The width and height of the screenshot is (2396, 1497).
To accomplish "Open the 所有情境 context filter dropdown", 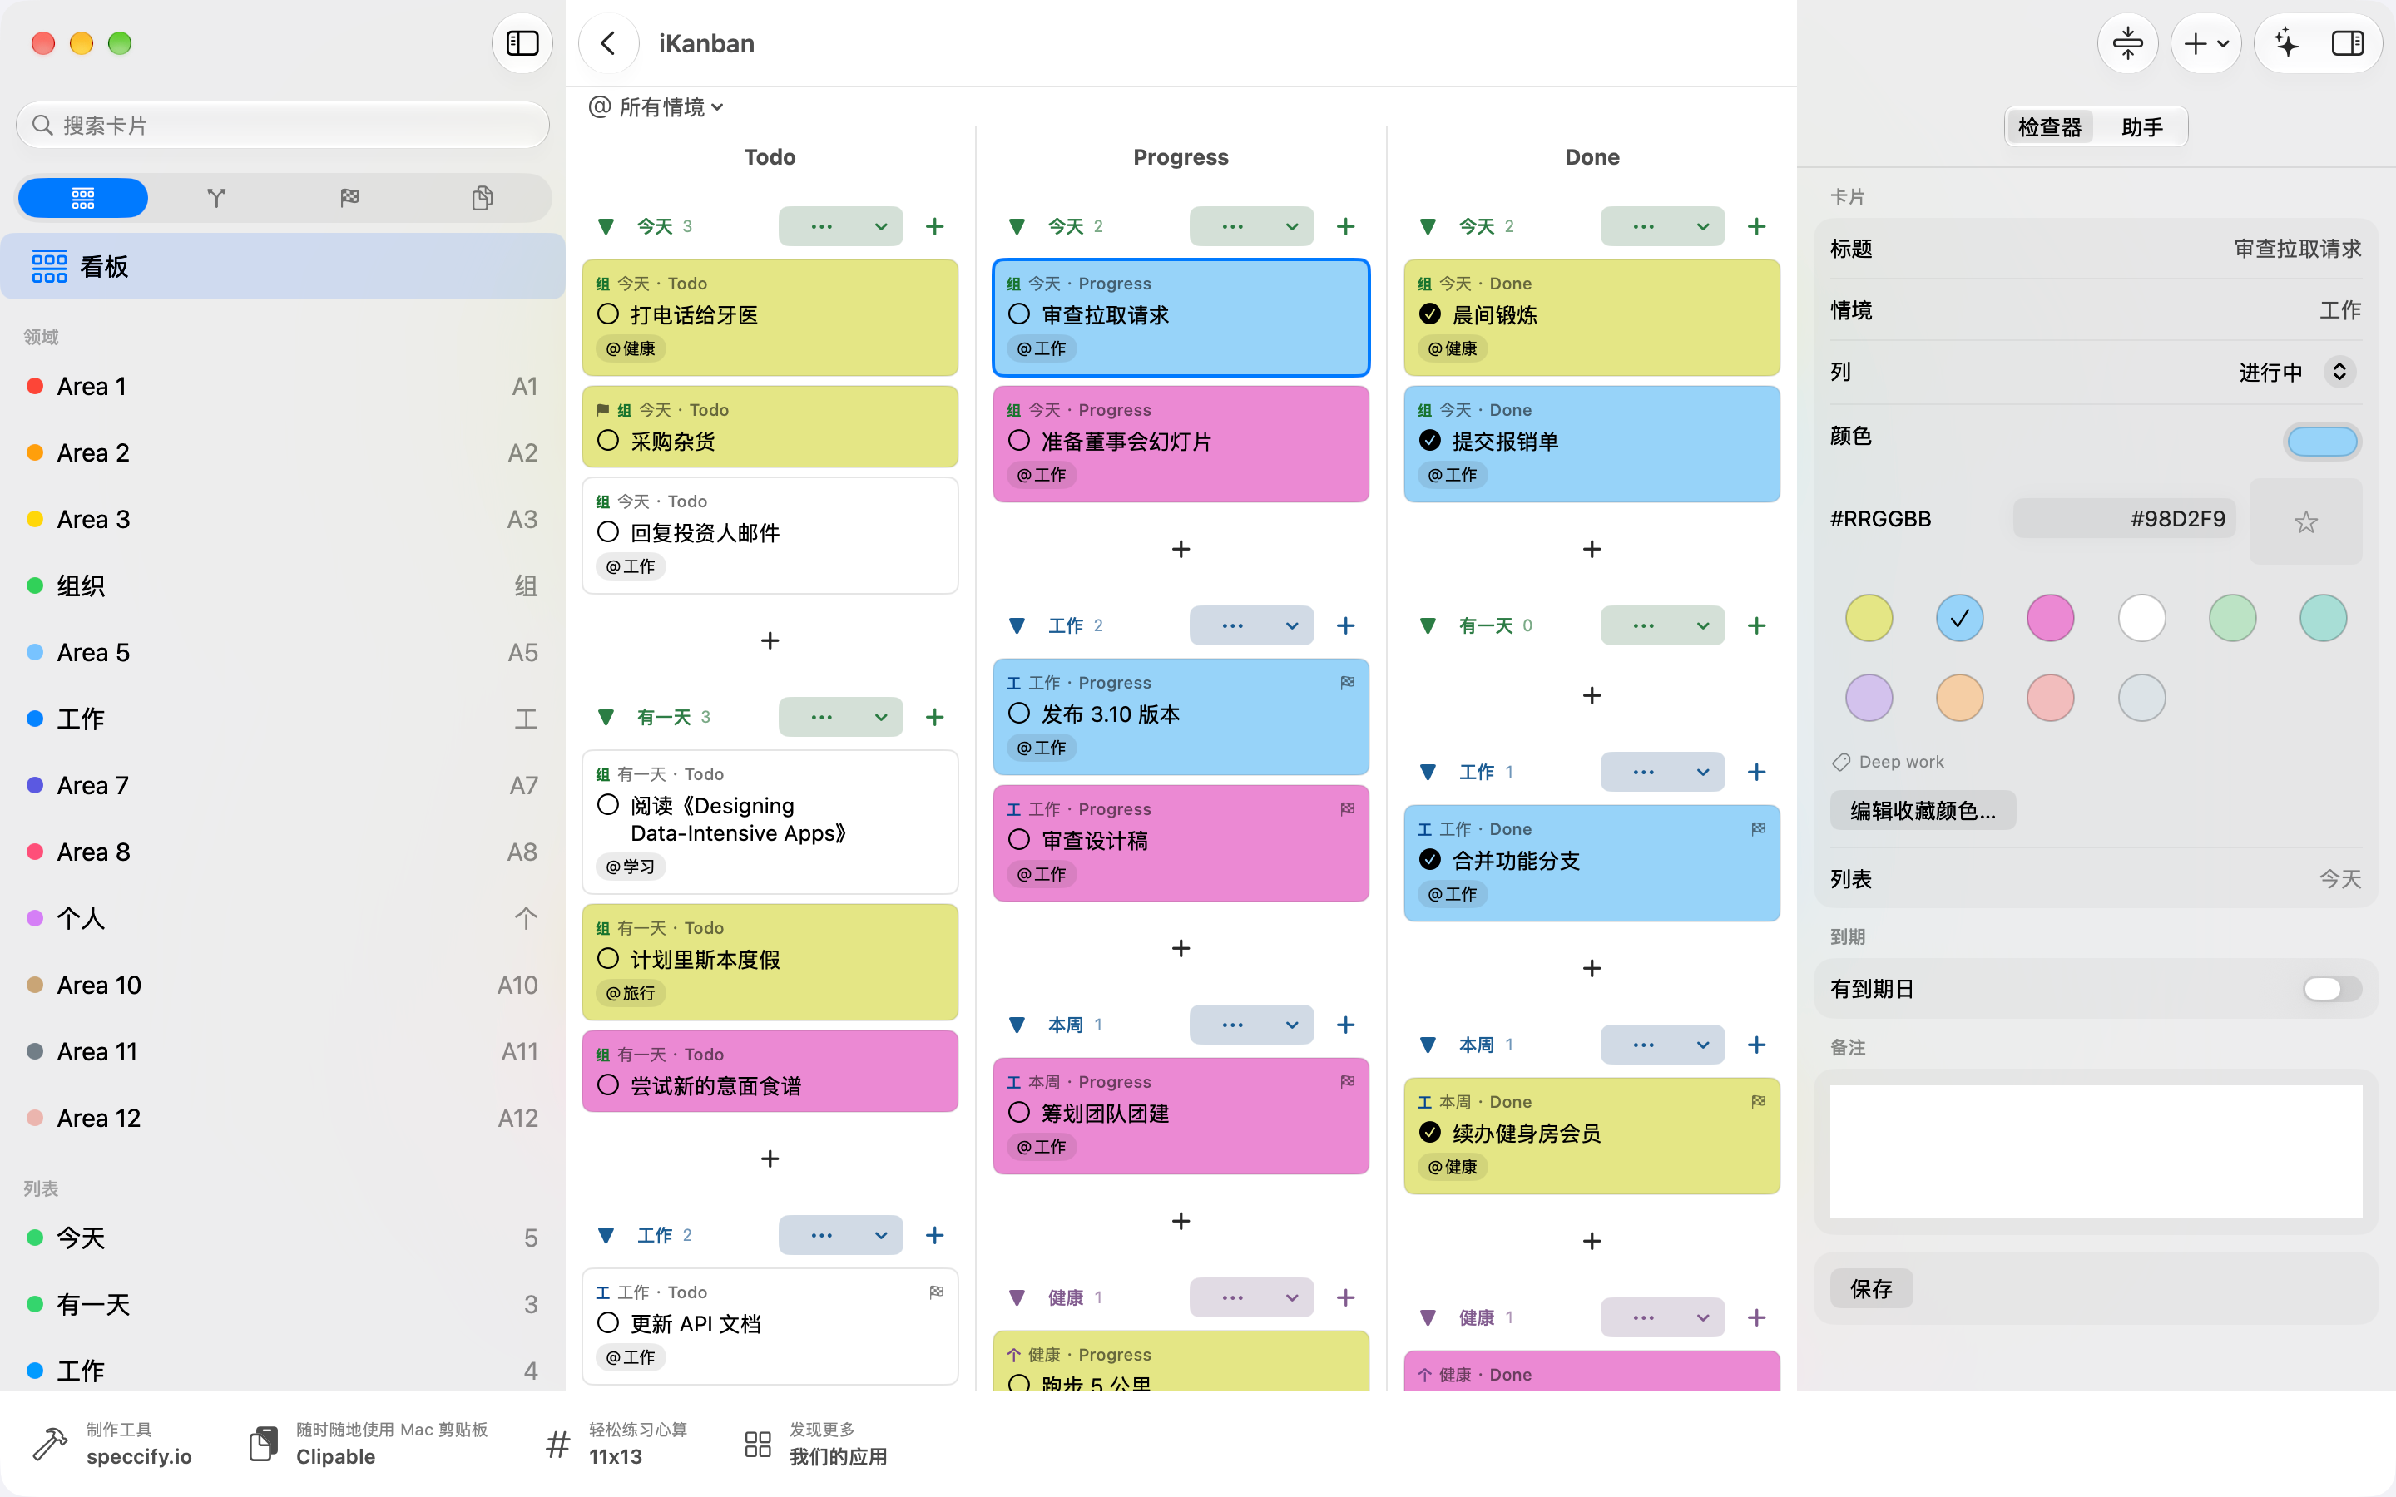I will point(656,107).
